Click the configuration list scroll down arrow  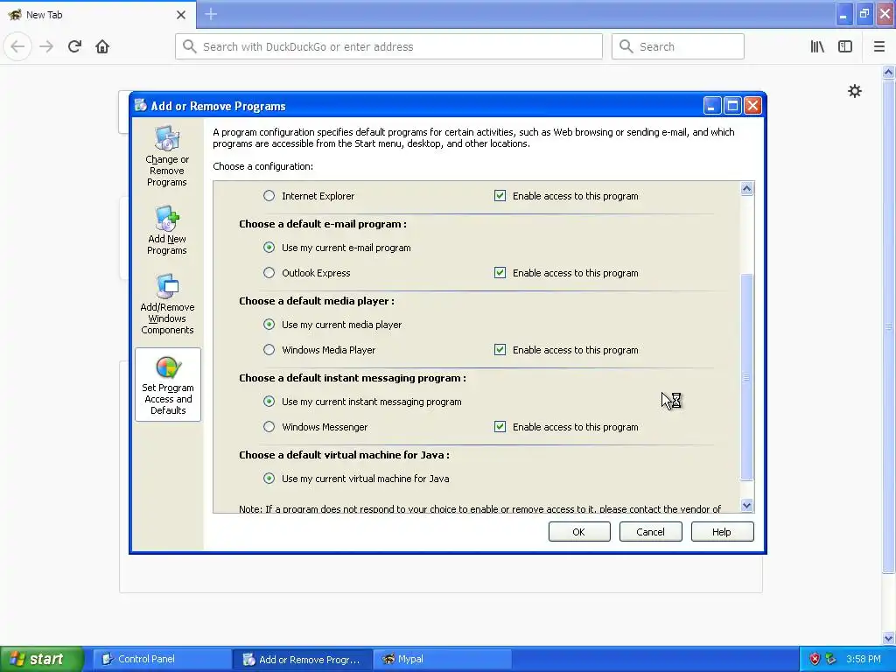pos(746,505)
